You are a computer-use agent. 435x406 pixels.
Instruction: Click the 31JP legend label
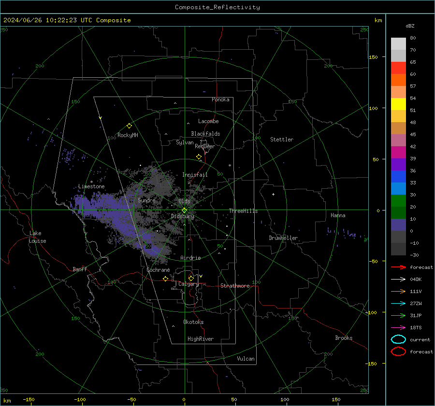coord(416,315)
